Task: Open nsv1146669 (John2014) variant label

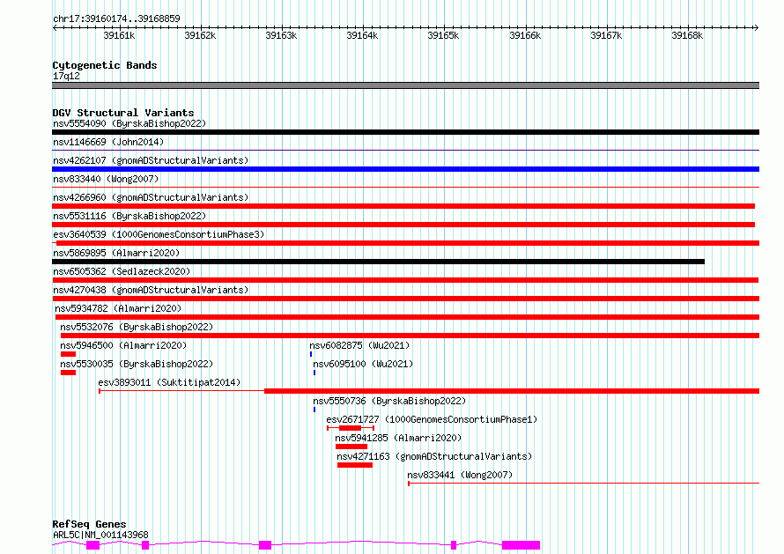Action: 108,142
